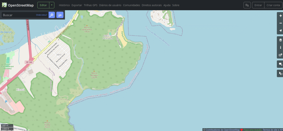Click the Entrar login button
This screenshot has height=131, width=283.
point(258,5)
